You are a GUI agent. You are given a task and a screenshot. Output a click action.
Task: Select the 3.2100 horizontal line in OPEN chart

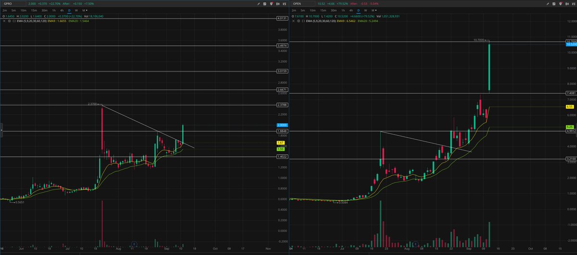tap(428, 158)
